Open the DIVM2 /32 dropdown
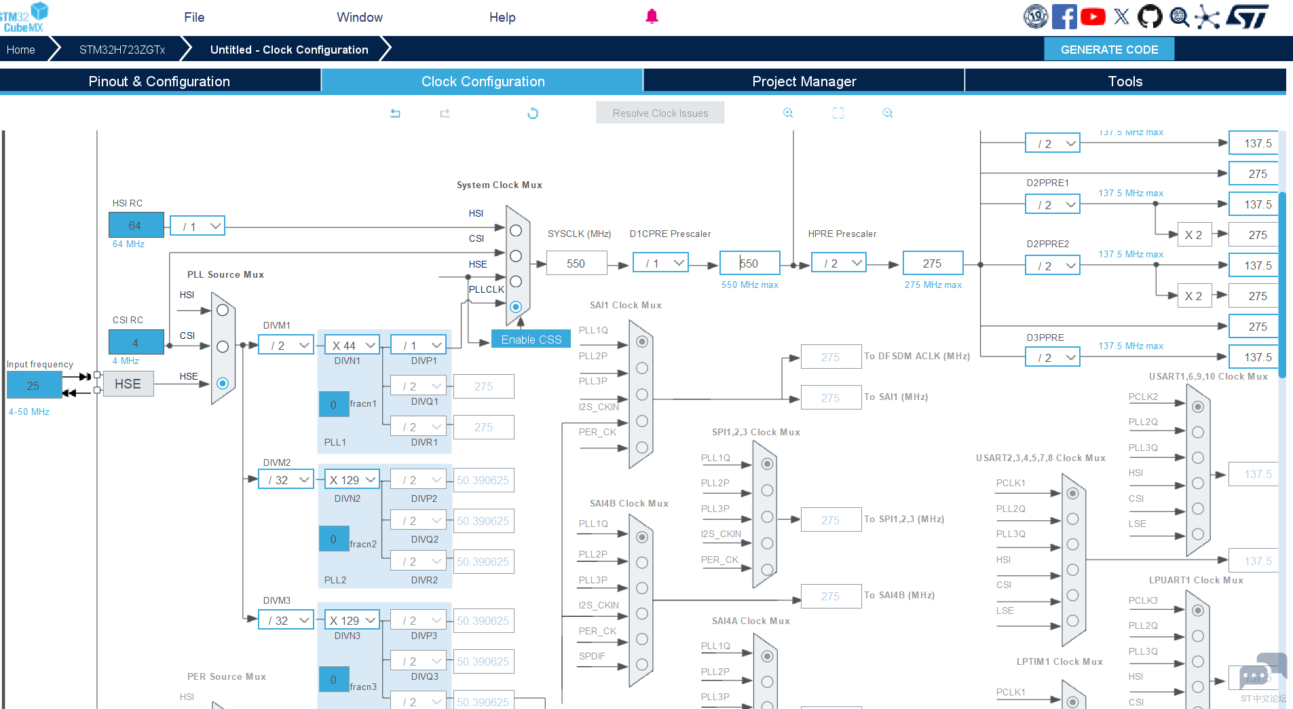The image size is (1293, 709). coord(286,480)
